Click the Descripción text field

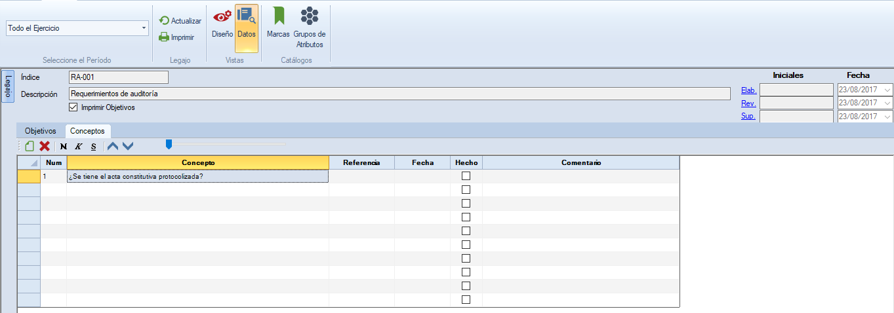[399, 94]
